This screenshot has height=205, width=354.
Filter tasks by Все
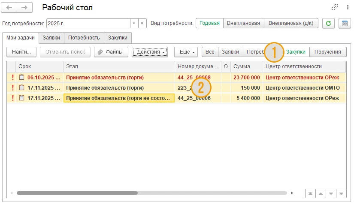[x=210, y=52]
